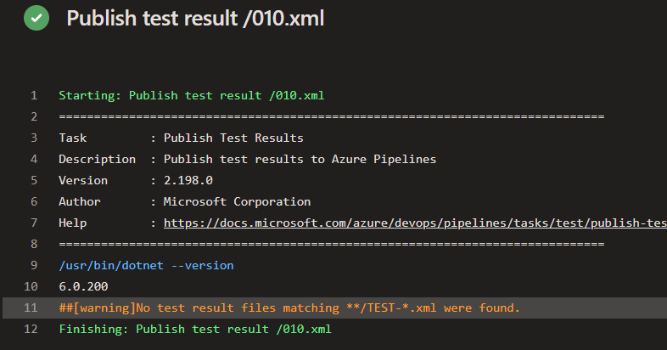Click the separator line numbered 8

(331, 244)
